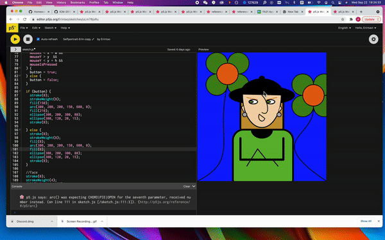Open the Chrome profile avatar
Image resolution: width=385 pixels, height=240 pixels.
pos(358,19)
